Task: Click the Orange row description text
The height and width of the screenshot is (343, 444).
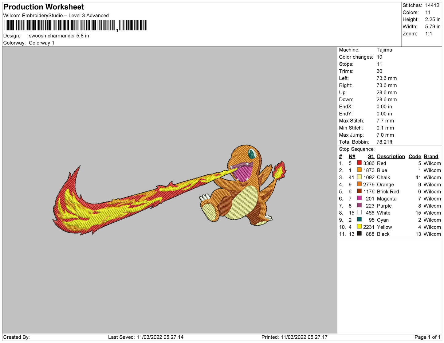Action: pyautogui.click(x=385, y=185)
